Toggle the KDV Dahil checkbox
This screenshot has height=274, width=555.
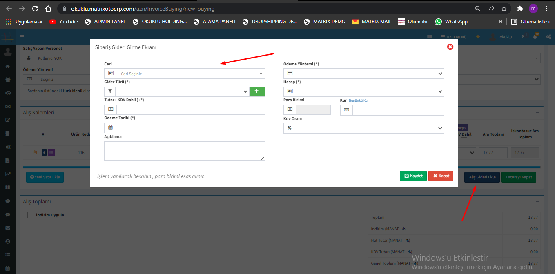pyautogui.click(x=464, y=140)
